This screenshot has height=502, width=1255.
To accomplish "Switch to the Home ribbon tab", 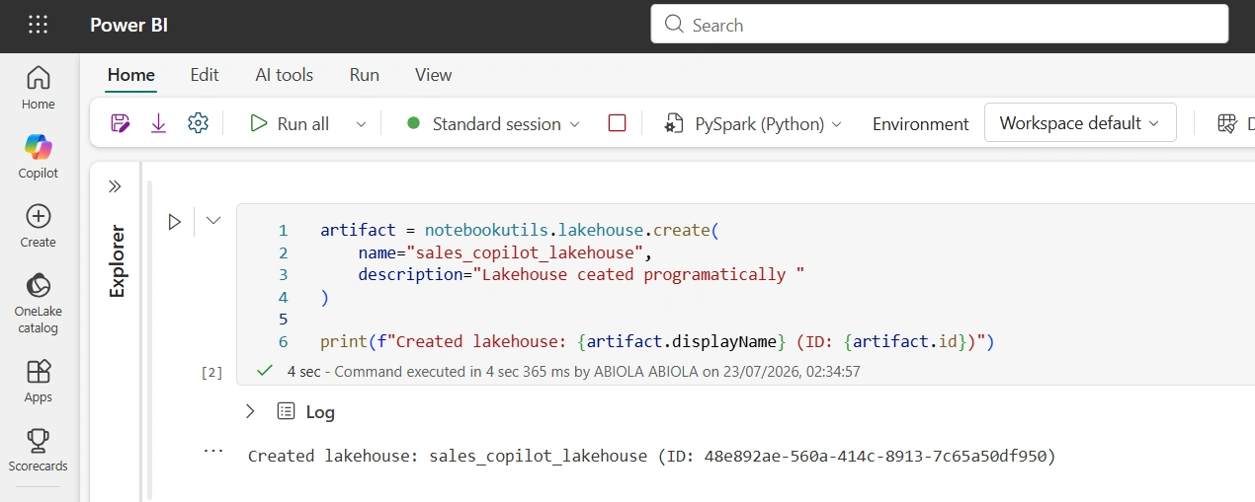I will pos(130,75).
